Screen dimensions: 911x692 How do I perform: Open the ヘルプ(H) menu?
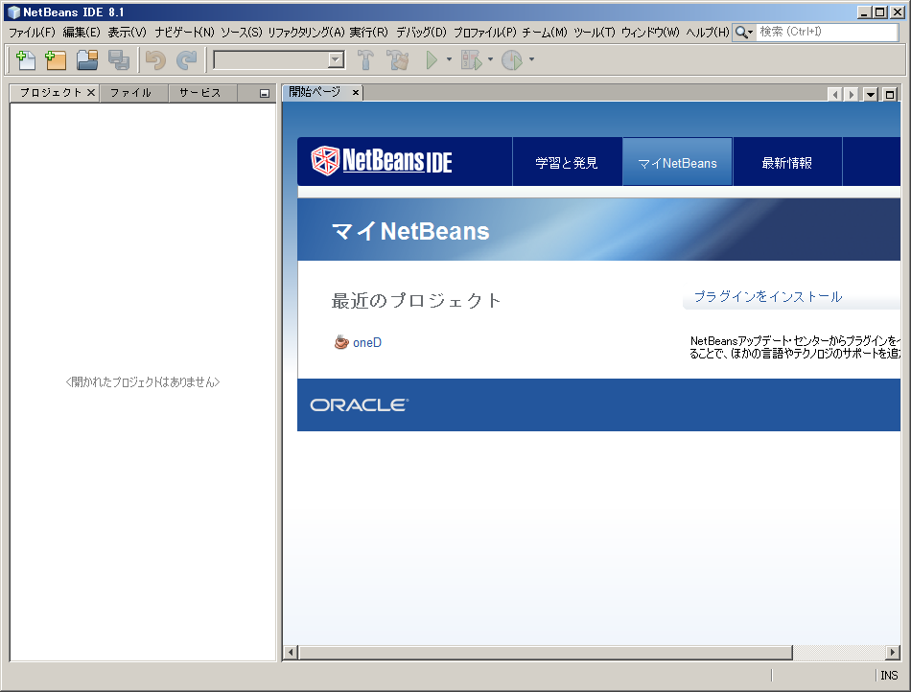(707, 33)
